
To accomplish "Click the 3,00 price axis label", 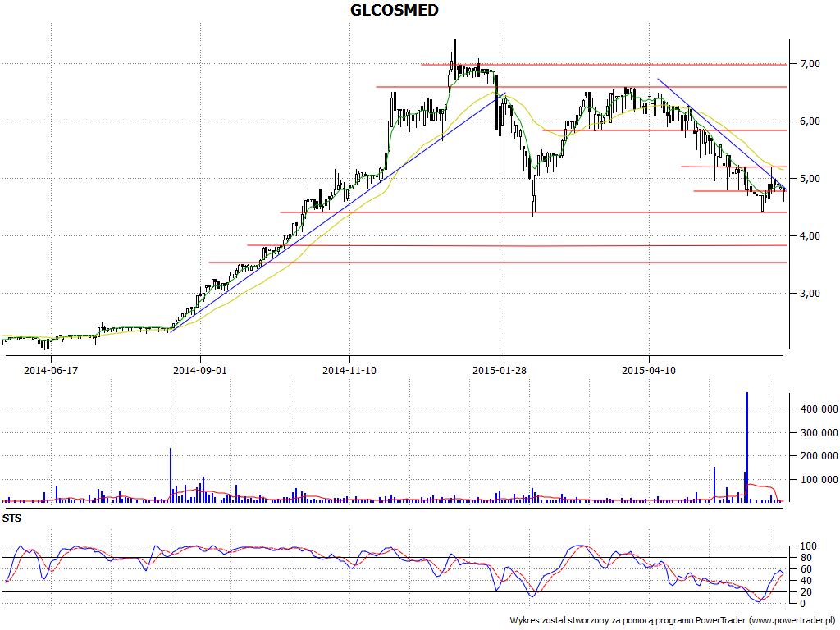I will click(810, 293).
